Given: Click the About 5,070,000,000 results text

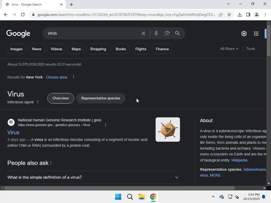Looking at the screenshot, I should (44, 64).
